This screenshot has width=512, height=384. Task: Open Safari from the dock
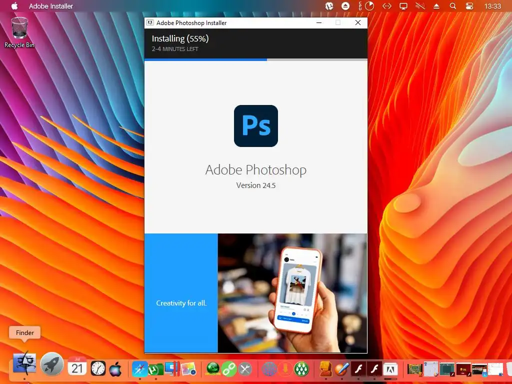[x=139, y=369]
